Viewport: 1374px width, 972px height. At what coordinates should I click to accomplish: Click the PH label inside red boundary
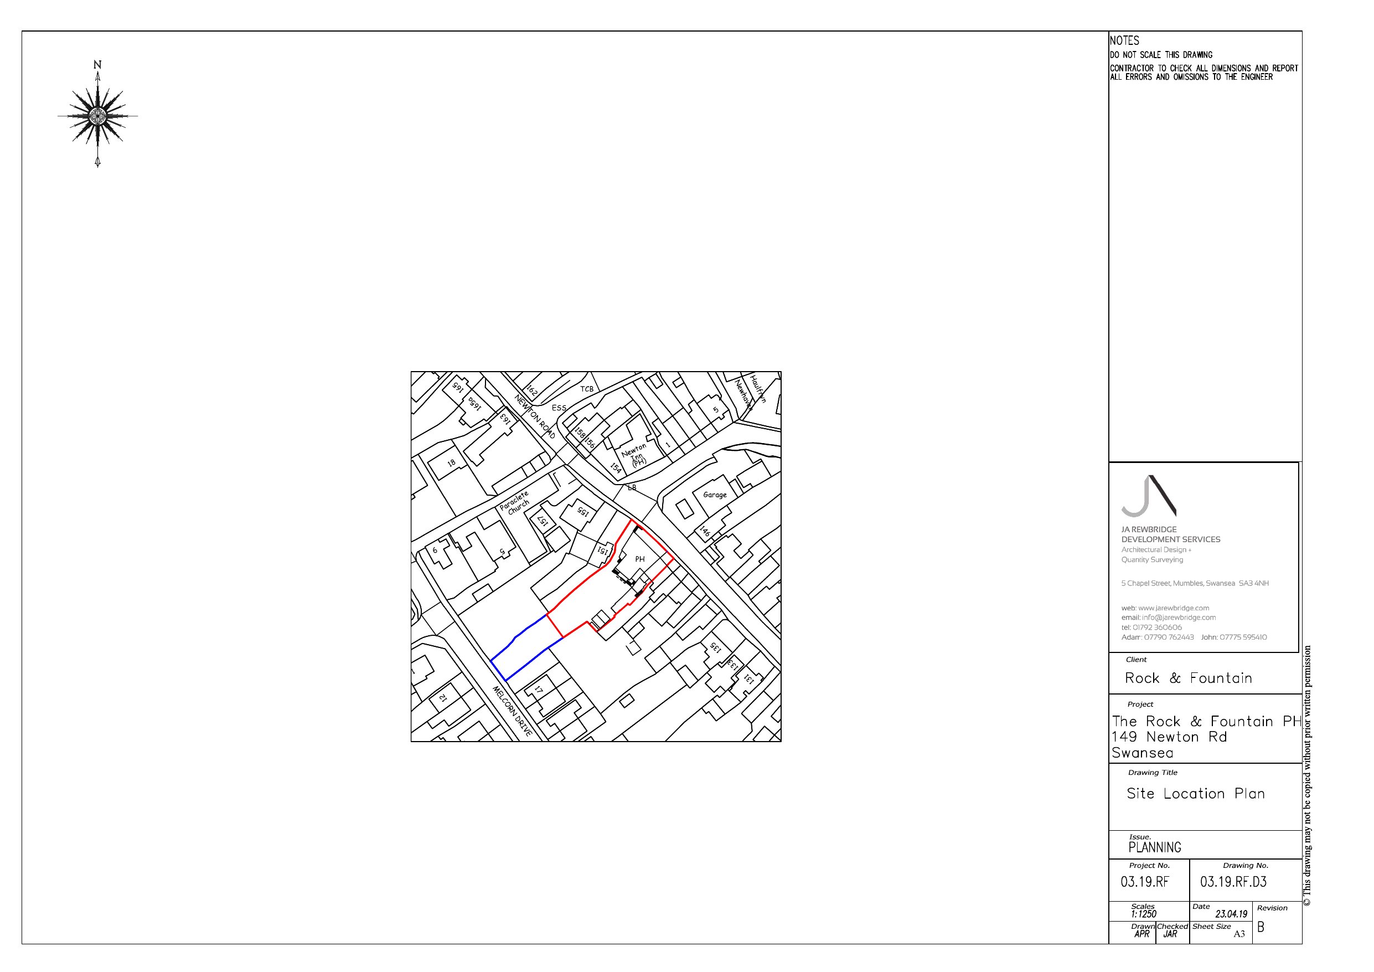tap(640, 559)
